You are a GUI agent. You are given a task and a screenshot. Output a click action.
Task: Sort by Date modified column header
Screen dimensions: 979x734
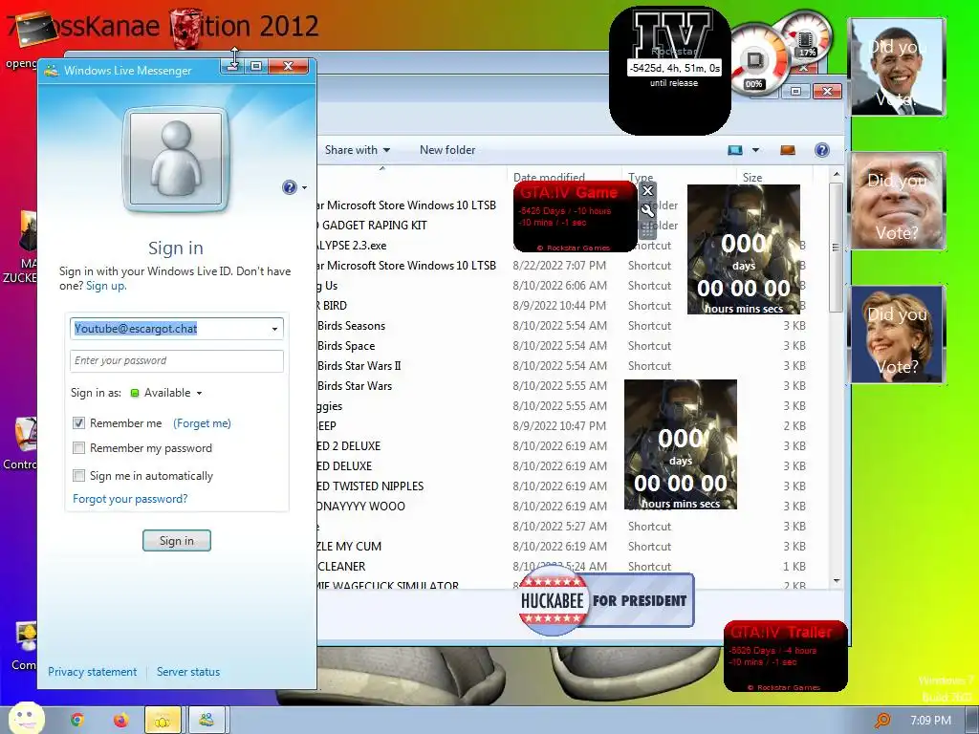[x=565, y=177]
